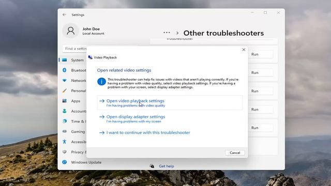331x186 pixels.
Task: Maximize the Settings window
Action: pyautogui.click(x=265, y=12)
